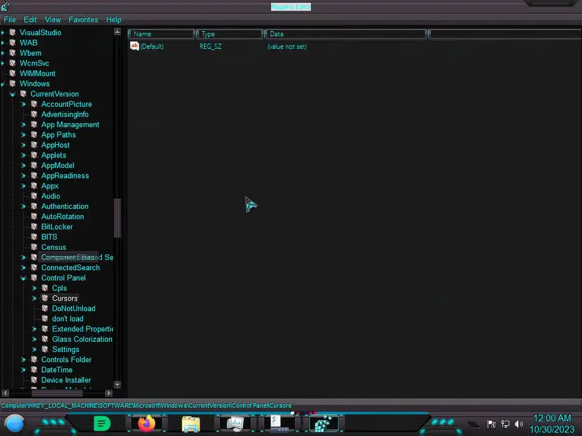This screenshot has width=582, height=436.
Task: Click the Registry Editor taskbar icon
Action: pos(323,424)
